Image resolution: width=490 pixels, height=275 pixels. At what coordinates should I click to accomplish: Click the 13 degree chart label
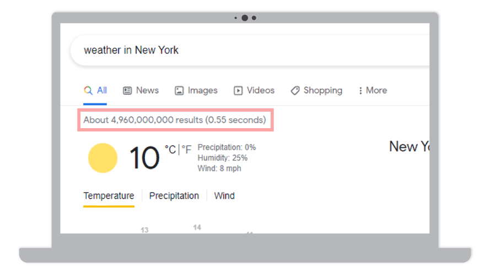pyautogui.click(x=144, y=230)
